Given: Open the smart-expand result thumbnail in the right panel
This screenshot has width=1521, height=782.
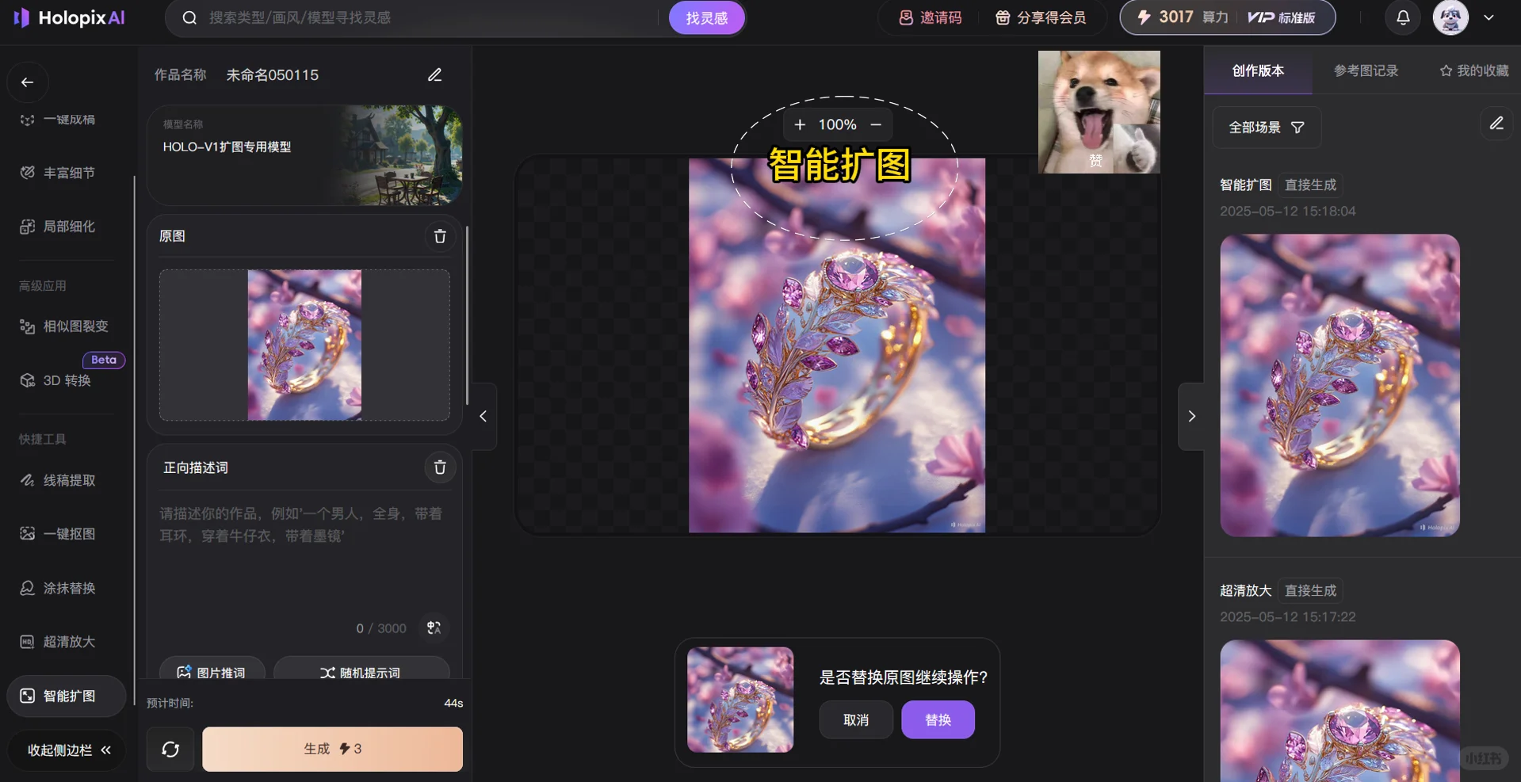Looking at the screenshot, I should (1339, 387).
